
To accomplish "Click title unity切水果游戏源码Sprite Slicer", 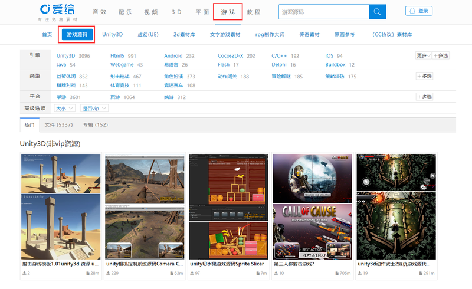I will [x=227, y=264].
